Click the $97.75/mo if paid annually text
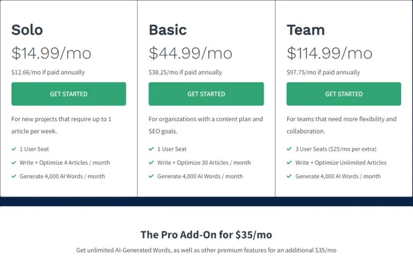Viewport: 413px width, 256px height. click(323, 72)
